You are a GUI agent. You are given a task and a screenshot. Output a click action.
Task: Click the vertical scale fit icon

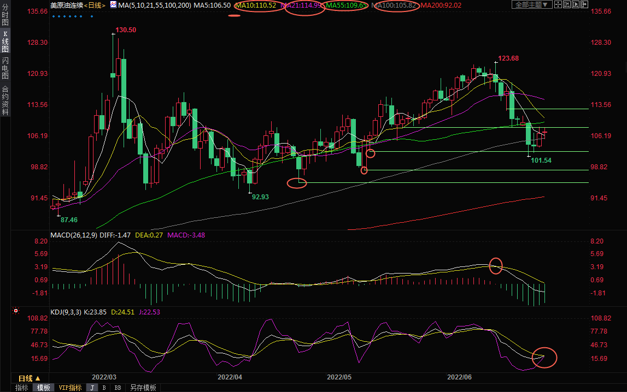point(567,4)
